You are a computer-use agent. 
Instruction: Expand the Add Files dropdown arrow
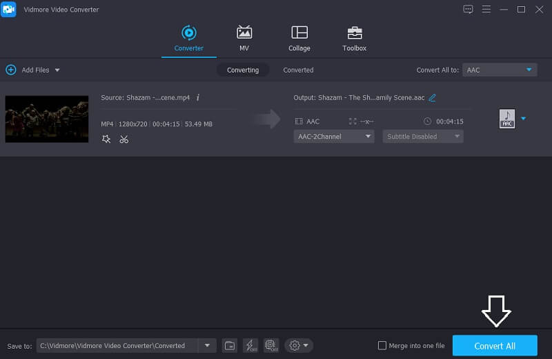pos(57,70)
